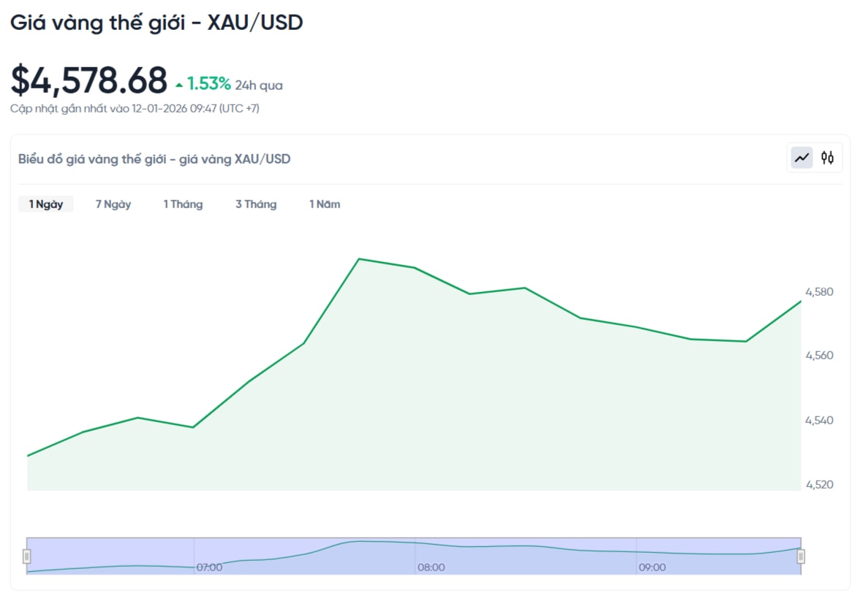Switch to the 1 Tháng range
The width and height of the screenshot is (854, 593).
183,204
